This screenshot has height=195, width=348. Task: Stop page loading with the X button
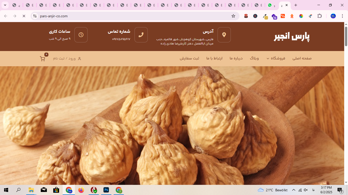(24, 16)
